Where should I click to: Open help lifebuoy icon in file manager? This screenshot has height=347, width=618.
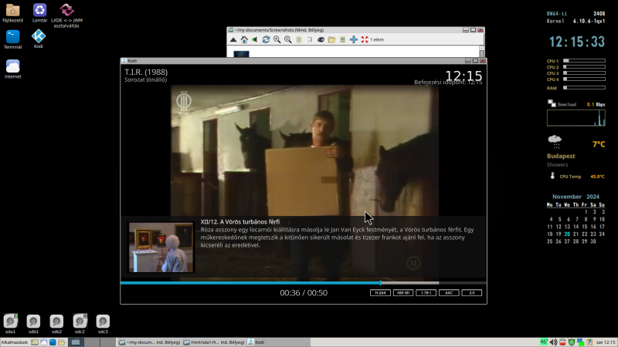tap(365, 40)
